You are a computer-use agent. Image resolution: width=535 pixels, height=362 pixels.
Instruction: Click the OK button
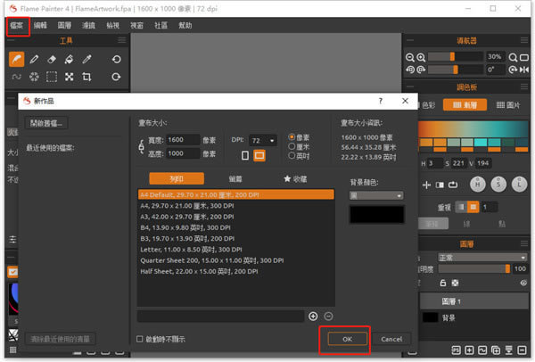(347, 339)
